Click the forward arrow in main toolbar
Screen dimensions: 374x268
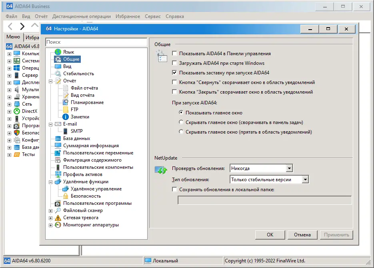pyautogui.click(x=22, y=26)
